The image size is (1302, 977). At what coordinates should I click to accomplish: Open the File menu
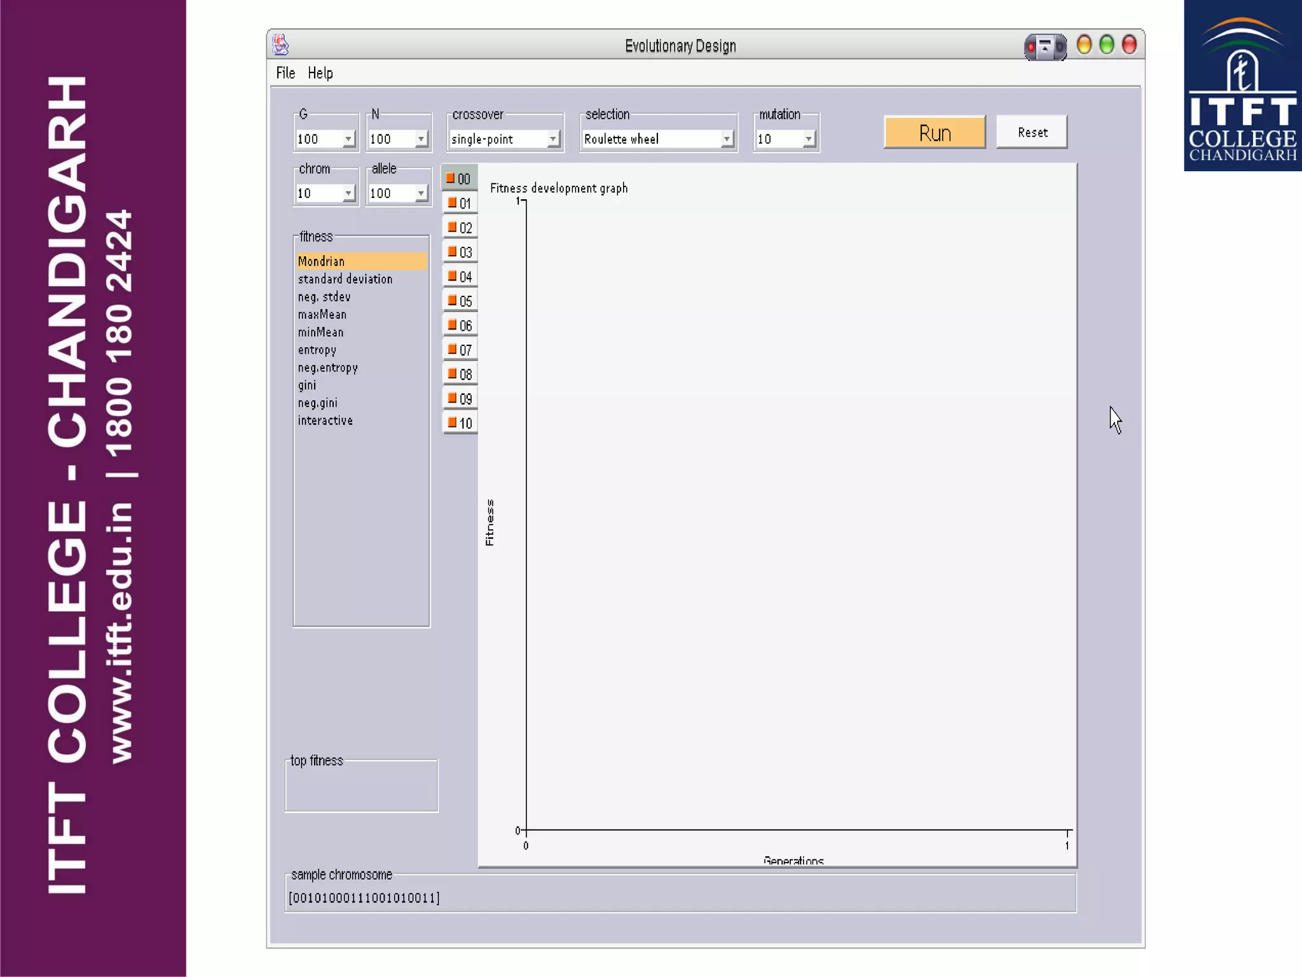[x=285, y=73]
